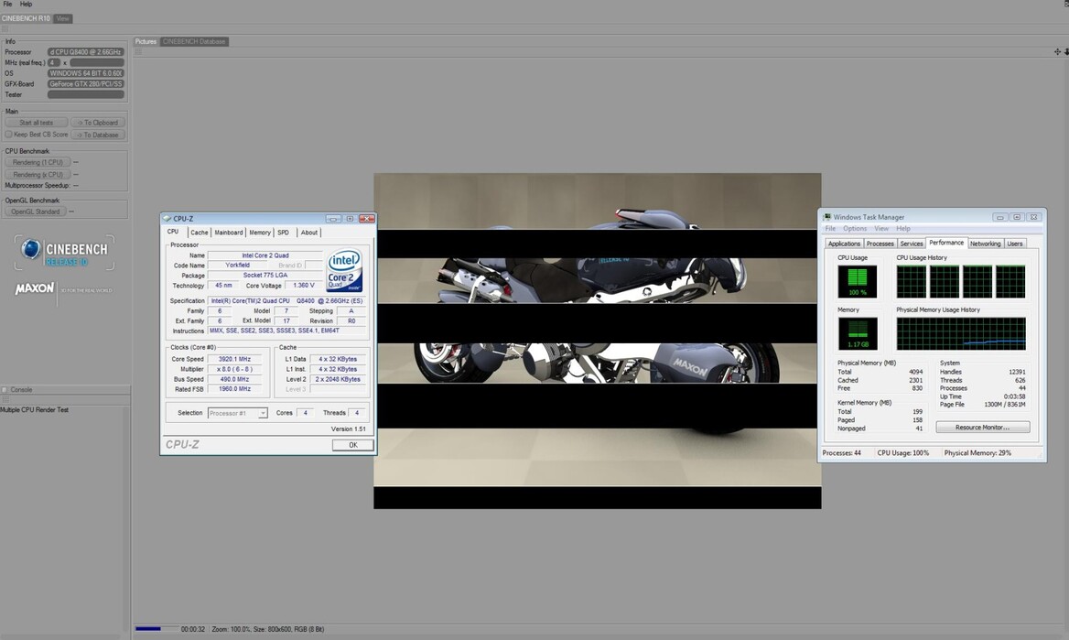Click the To Clipboard button
This screenshot has width=1069, height=640.
98,123
